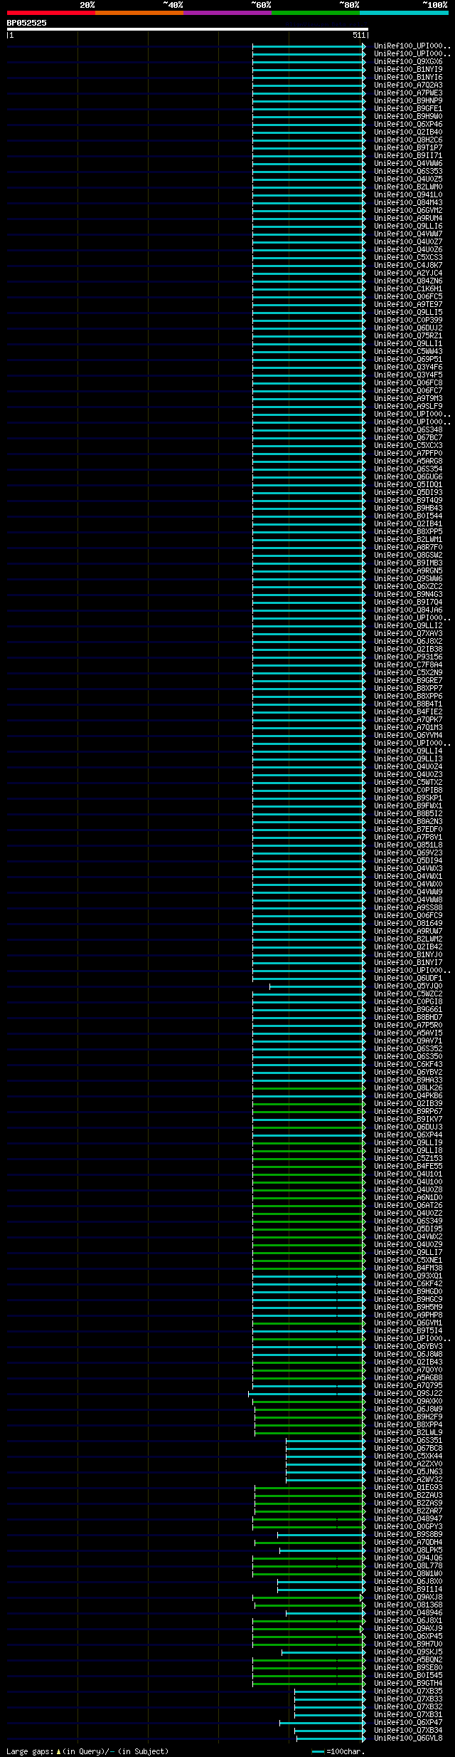Screen dimensions: 455x1757
Task: Select the UniRef100_A7PWE3 label
Action: pyautogui.click(x=408, y=93)
